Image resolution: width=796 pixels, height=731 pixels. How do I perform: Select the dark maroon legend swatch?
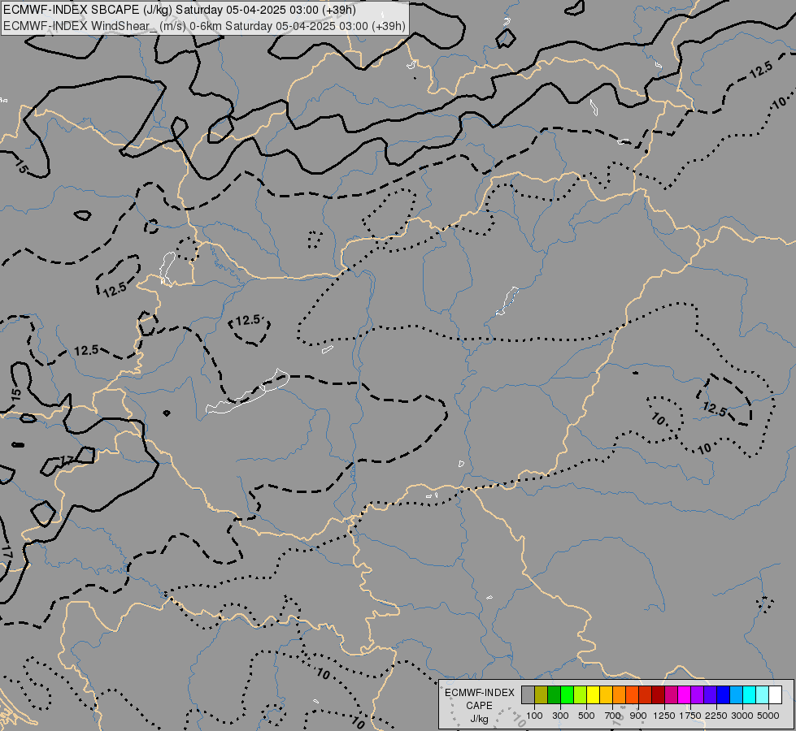pos(658,695)
